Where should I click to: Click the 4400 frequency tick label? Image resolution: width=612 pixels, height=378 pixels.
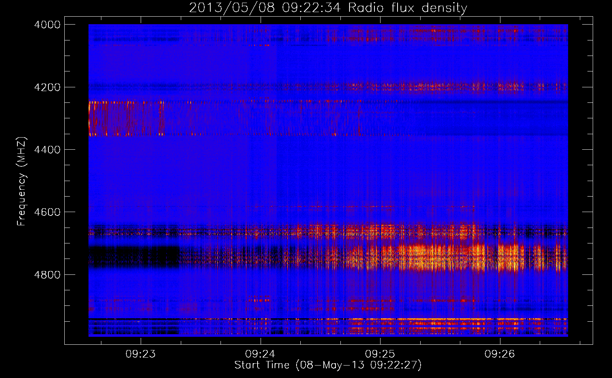pos(47,150)
